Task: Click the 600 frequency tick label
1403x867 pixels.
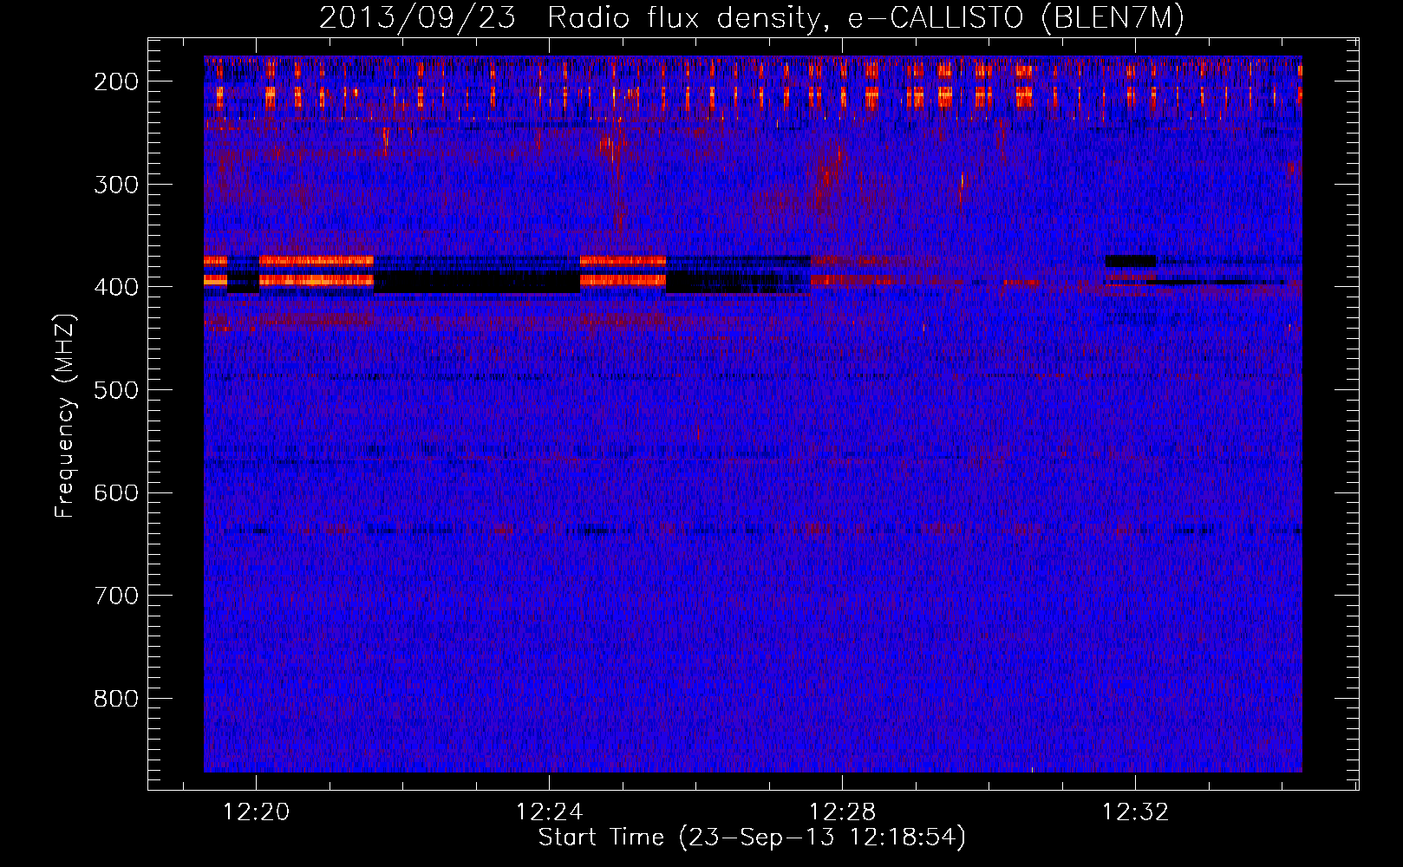Action: click(x=115, y=492)
